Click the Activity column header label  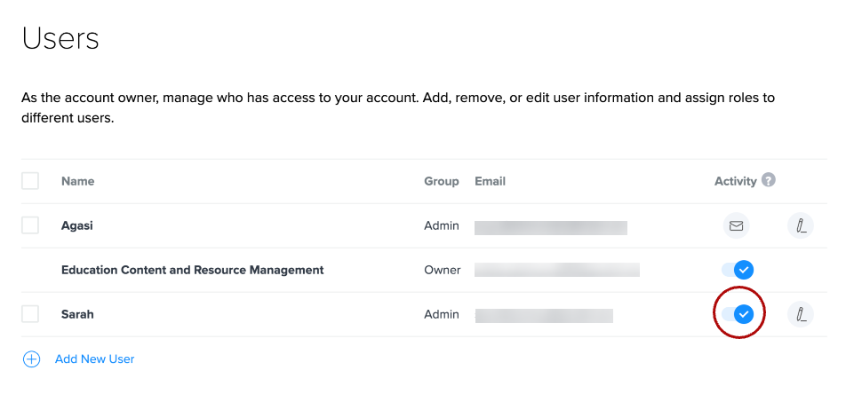click(x=735, y=181)
